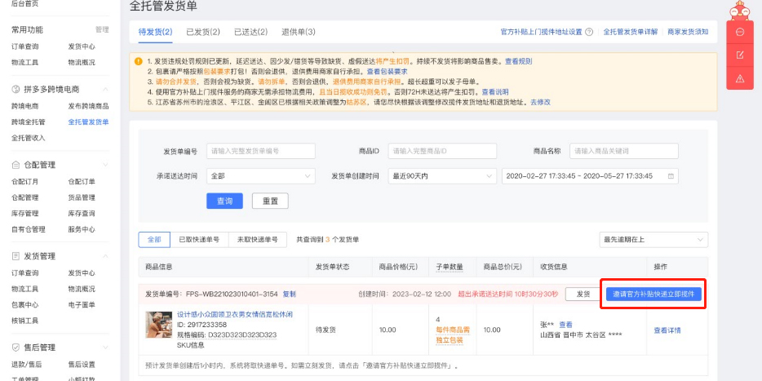Click the date range field 2020-02-27 ~ 2020-05-27
The width and height of the screenshot is (762, 381).
(590, 176)
